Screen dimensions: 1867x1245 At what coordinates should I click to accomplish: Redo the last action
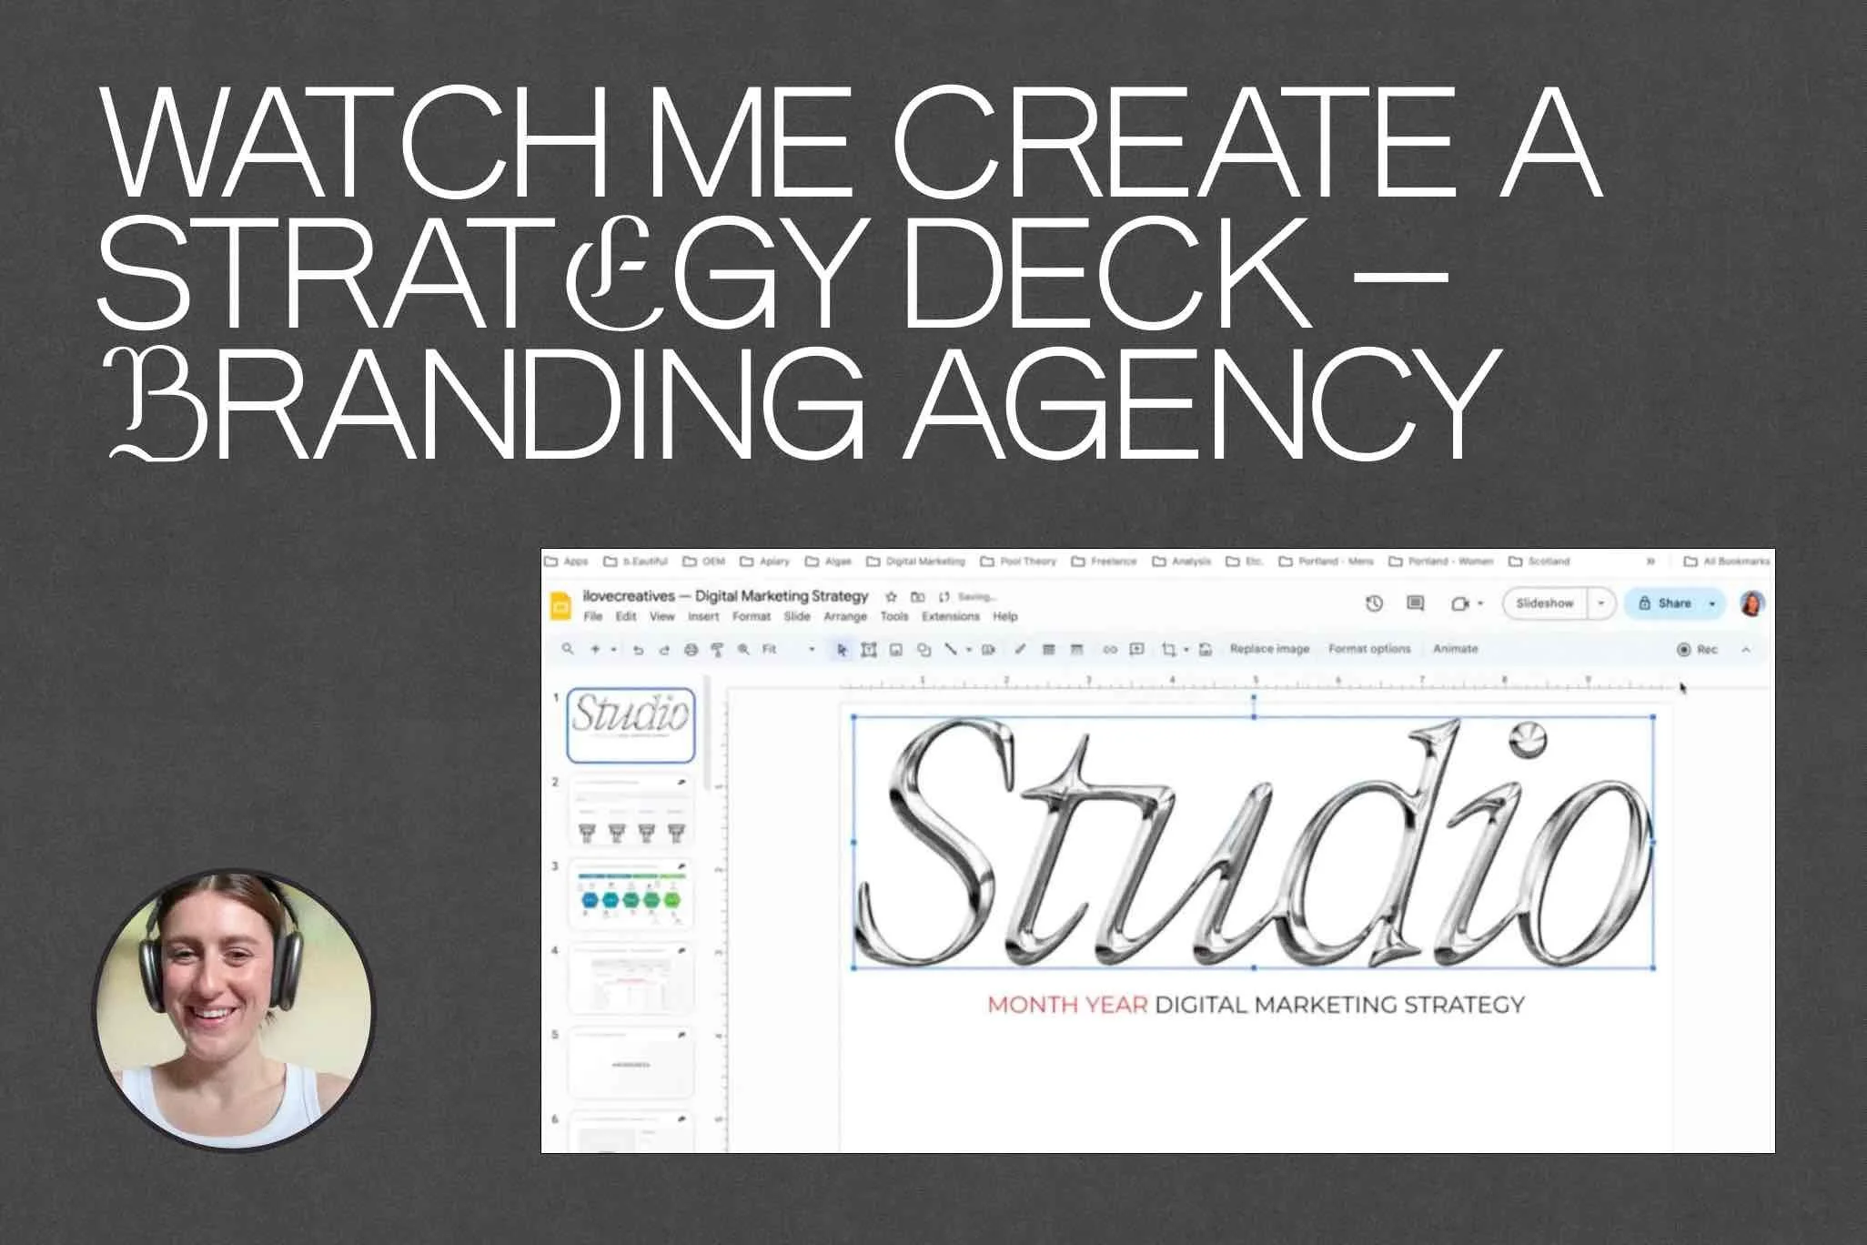coord(664,650)
